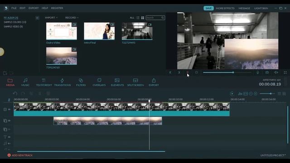Adjust the timeline zoom slider
The width and height of the screenshot is (290, 163).
267,94
